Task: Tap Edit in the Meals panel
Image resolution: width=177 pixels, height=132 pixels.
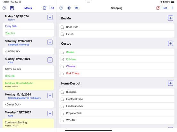Action: pyautogui.click(x=52, y=8)
